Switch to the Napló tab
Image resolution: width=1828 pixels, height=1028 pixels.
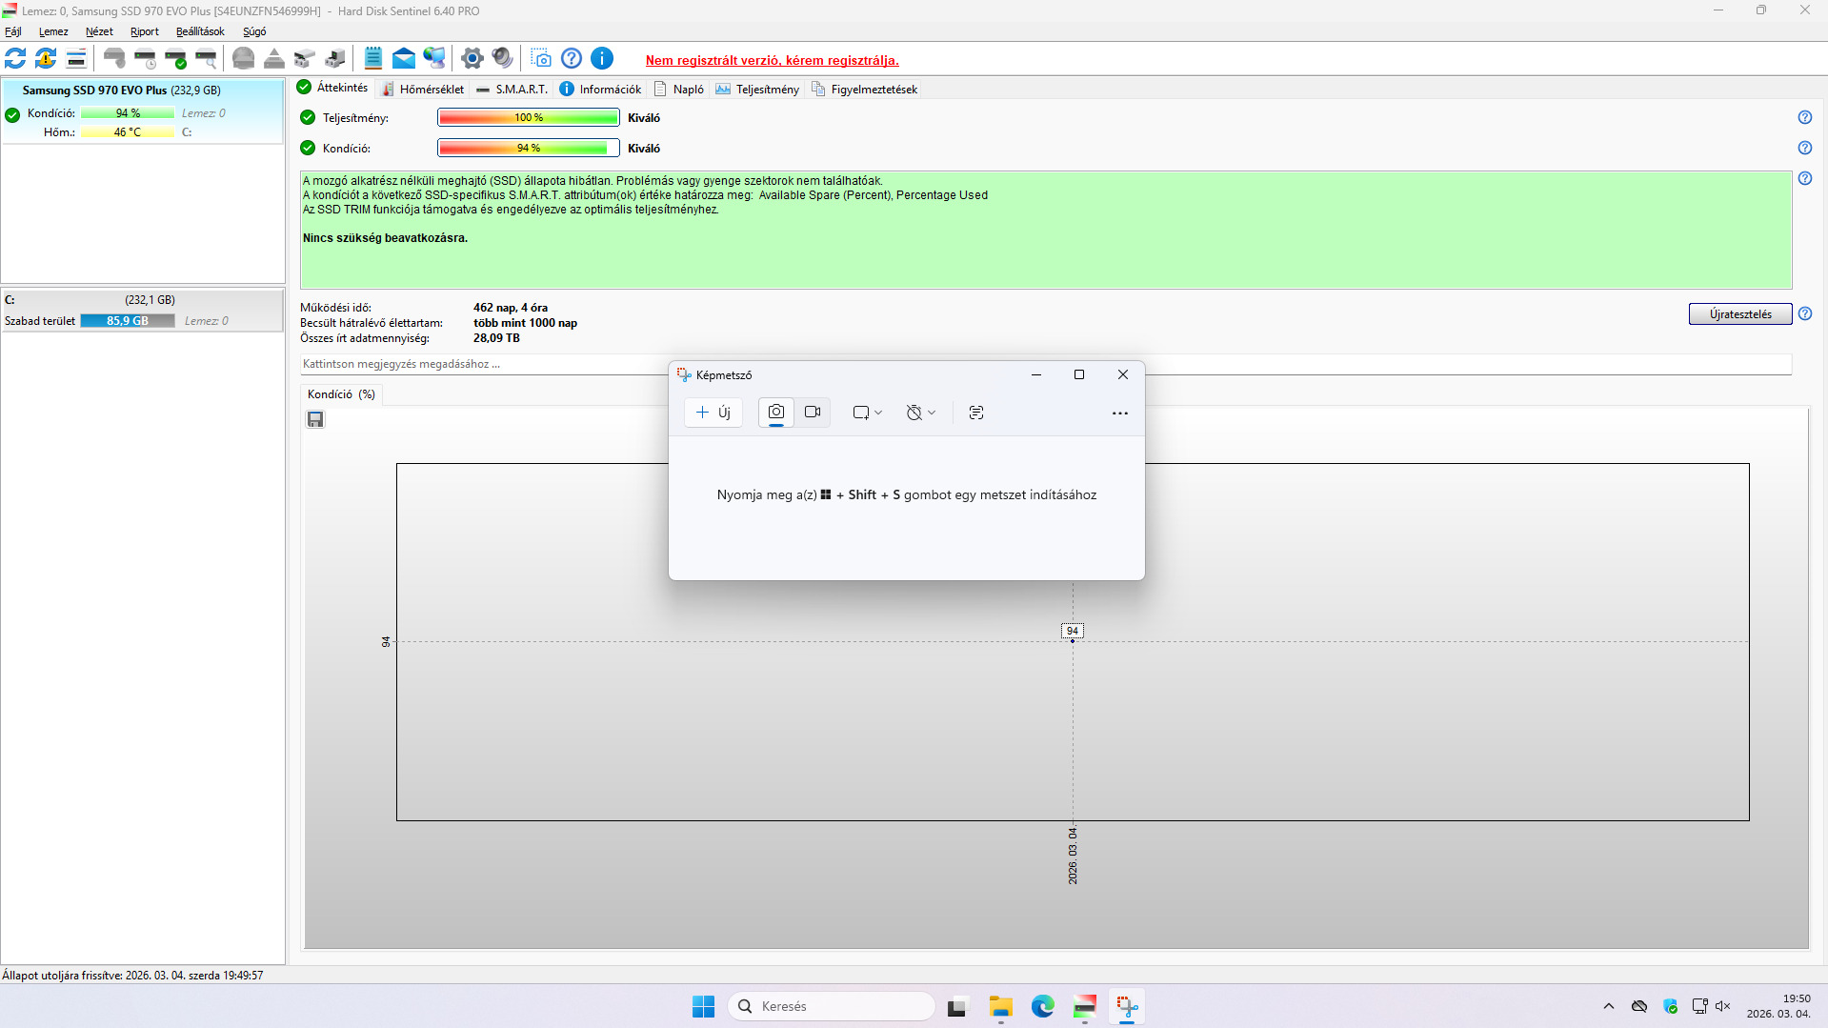point(679,90)
